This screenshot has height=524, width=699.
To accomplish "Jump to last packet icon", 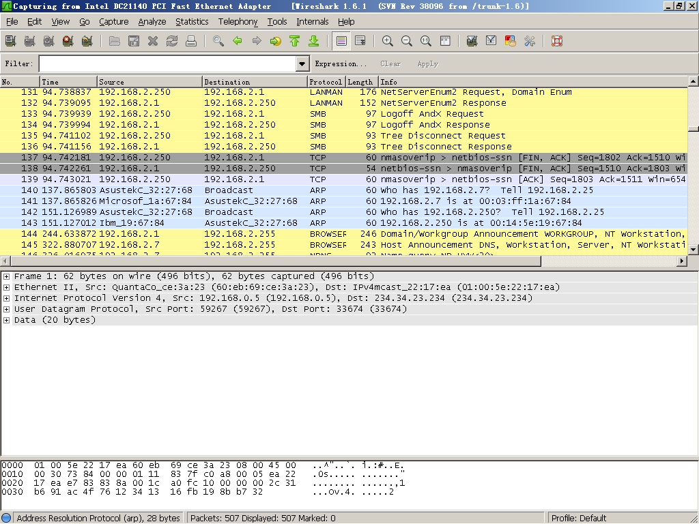I will point(314,41).
